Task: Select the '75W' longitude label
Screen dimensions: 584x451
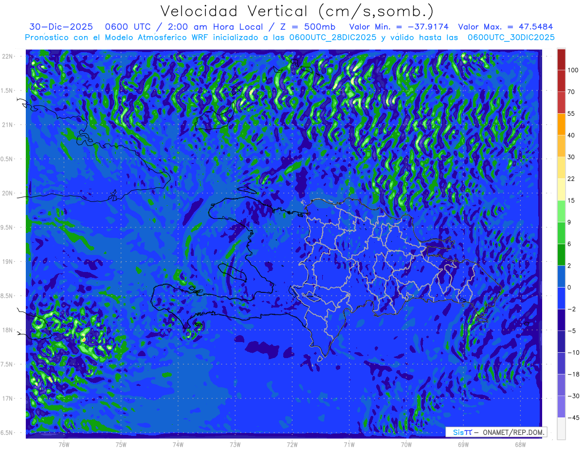Action: tap(121, 445)
